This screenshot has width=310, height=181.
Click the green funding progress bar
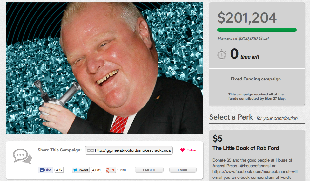tap(257, 30)
